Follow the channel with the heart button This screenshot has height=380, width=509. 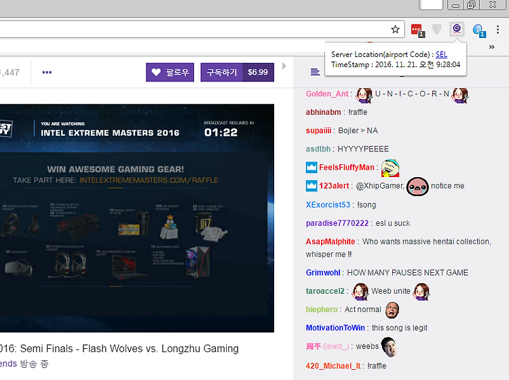[x=170, y=72]
